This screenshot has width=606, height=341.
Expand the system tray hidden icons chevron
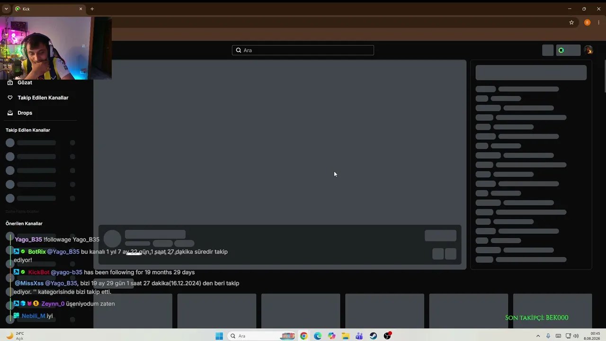538,336
